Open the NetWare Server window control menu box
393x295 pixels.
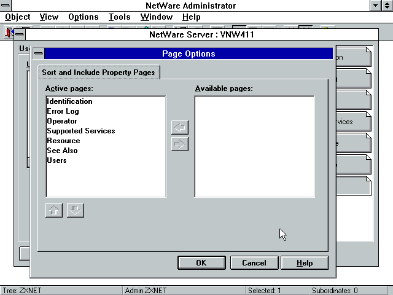[x=20, y=34]
